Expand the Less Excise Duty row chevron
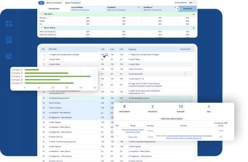This screenshot has height=162, width=248. tap(185, 74)
